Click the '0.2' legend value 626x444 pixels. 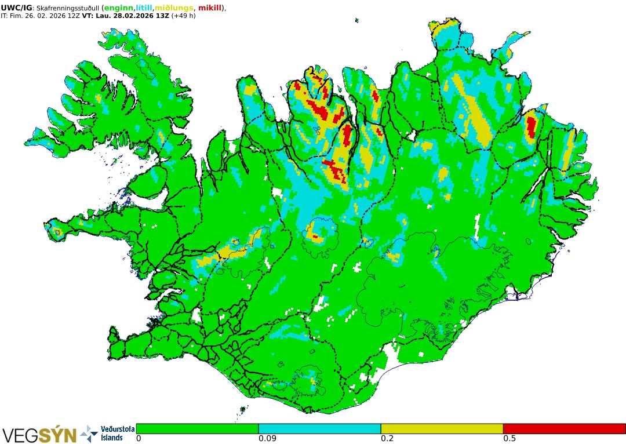[x=387, y=438]
